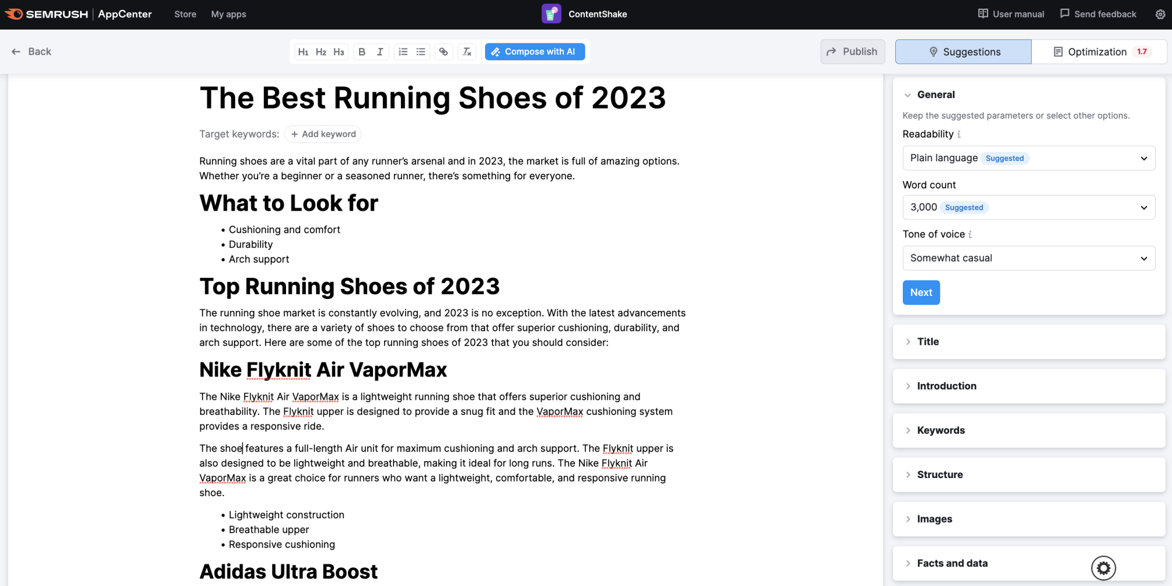The height and width of the screenshot is (586, 1172).
Task: Apply Heading 3 formatting
Action: tap(339, 52)
